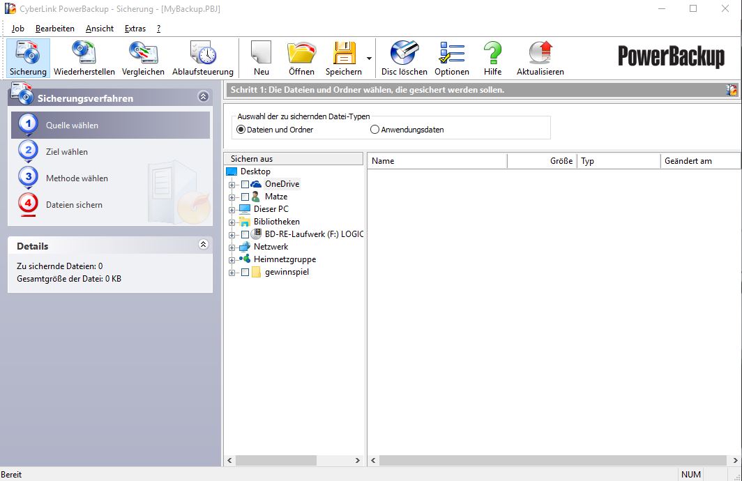Select the Dateien und Ordner radio button
Screen dimensions: 742x481
tap(241, 130)
